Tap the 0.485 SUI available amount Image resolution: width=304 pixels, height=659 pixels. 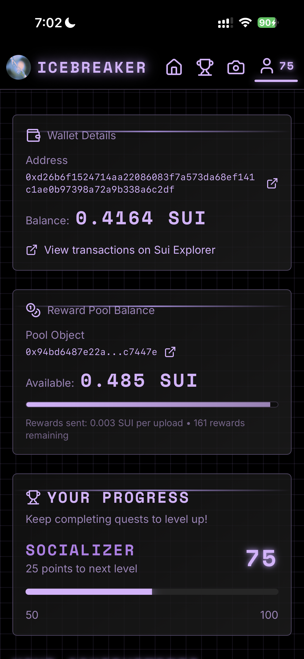coord(139,381)
